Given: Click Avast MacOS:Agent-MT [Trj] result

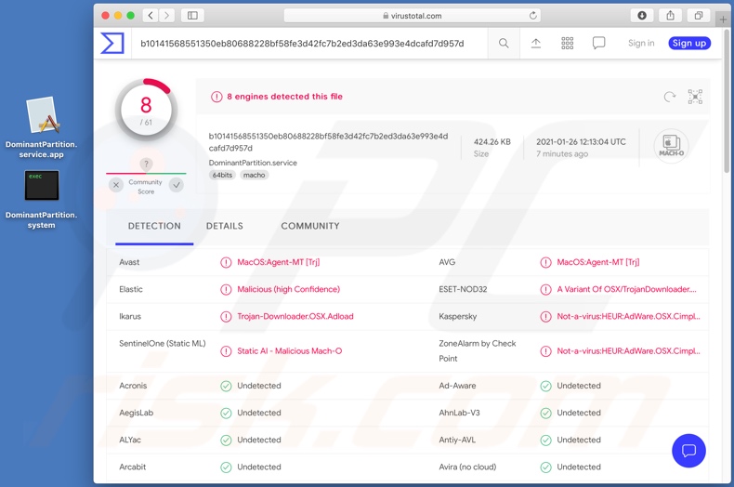Looking at the screenshot, I should [278, 262].
